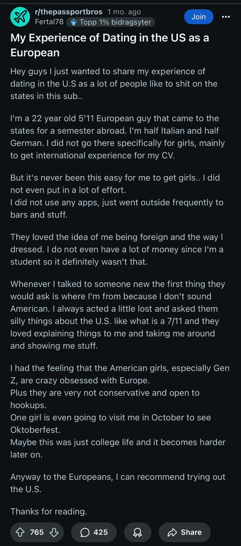Tap the 765 vote score
This screenshot has height=546, width=241.
tap(37, 533)
